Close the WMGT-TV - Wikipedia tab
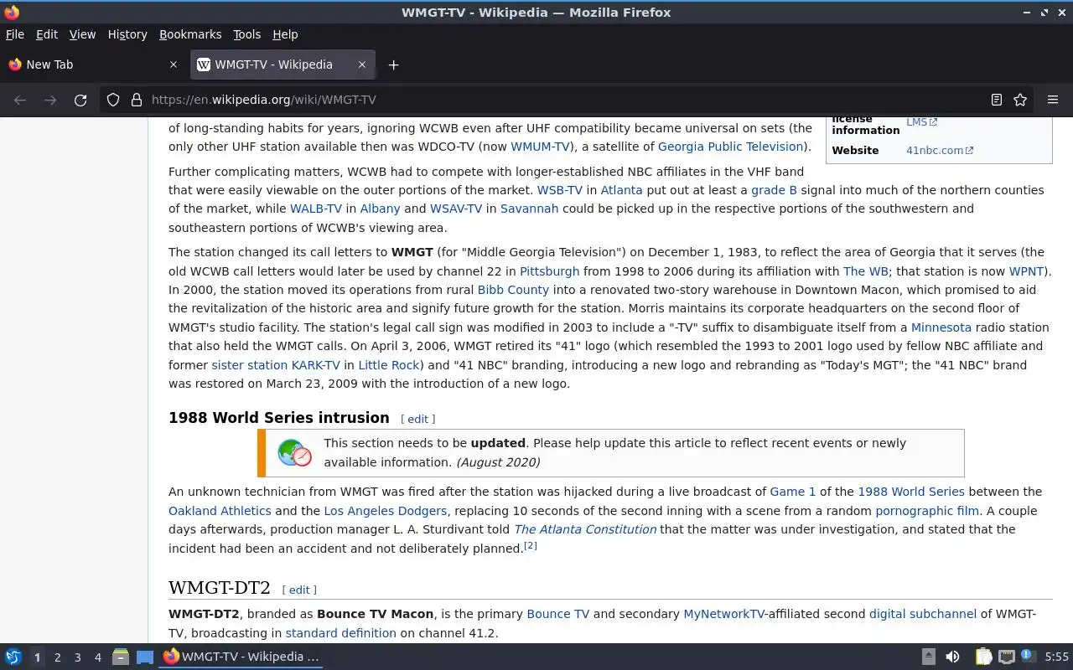 pyautogui.click(x=362, y=64)
